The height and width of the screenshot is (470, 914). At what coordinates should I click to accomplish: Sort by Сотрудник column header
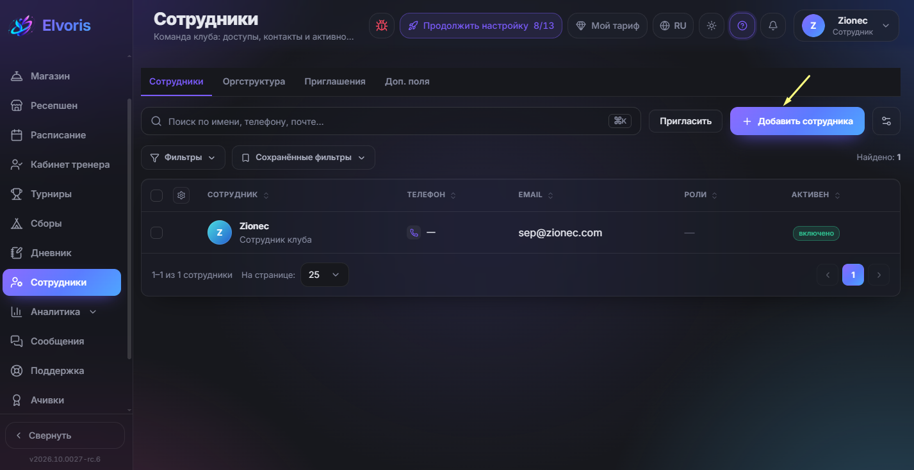[x=238, y=195]
